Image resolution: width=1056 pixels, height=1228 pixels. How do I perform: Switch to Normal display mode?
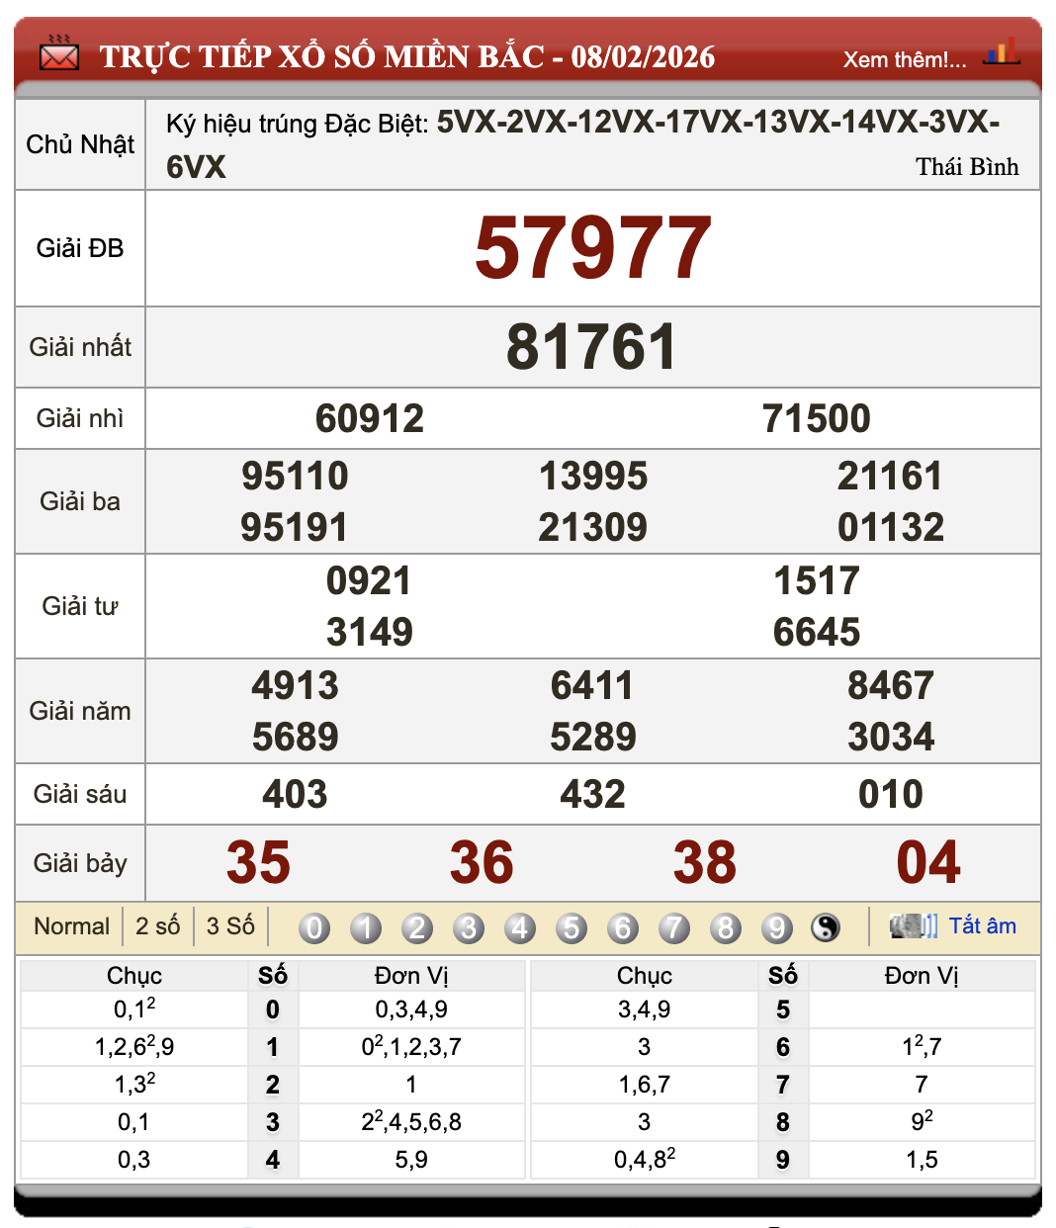[71, 926]
